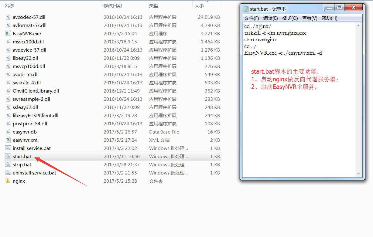Click the Notepad icon in start.bat title bar
The height and width of the screenshot is (237, 373).
click(245, 9)
